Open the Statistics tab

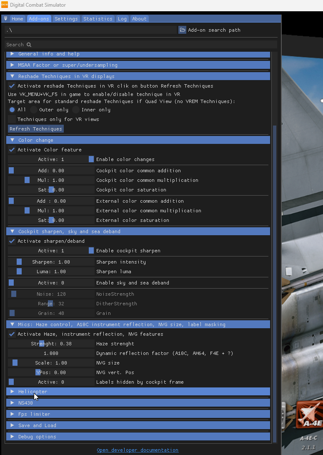98,19
